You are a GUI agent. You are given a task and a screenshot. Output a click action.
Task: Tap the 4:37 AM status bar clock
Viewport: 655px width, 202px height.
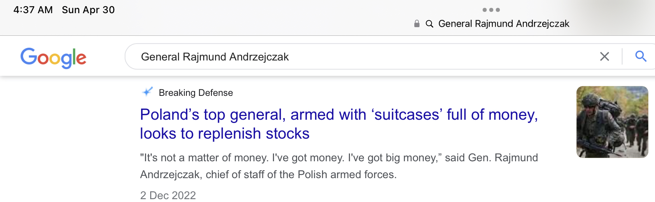tap(33, 10)
